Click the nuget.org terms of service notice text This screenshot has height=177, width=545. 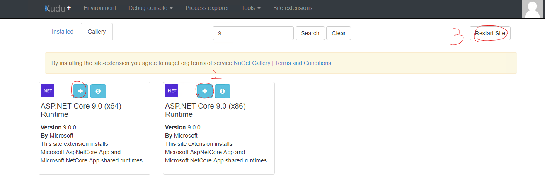coord(142,63)
